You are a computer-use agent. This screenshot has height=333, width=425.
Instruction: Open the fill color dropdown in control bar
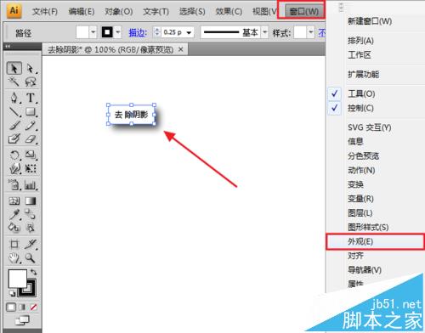coord(93,32)
